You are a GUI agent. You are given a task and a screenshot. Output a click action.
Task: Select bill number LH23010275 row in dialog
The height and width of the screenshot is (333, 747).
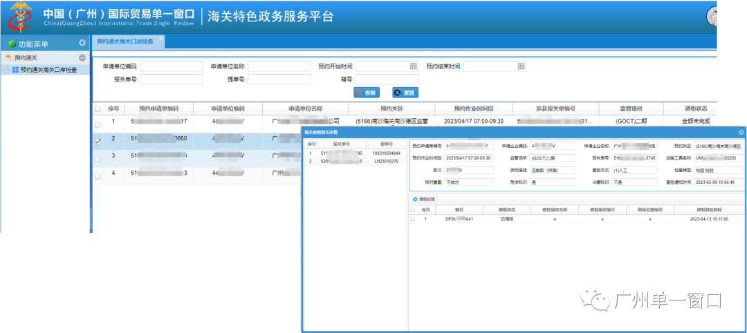(x=356, y=161)
